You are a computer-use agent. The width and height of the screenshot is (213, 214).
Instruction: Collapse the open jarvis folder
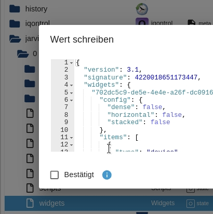(x=15, y=39)
